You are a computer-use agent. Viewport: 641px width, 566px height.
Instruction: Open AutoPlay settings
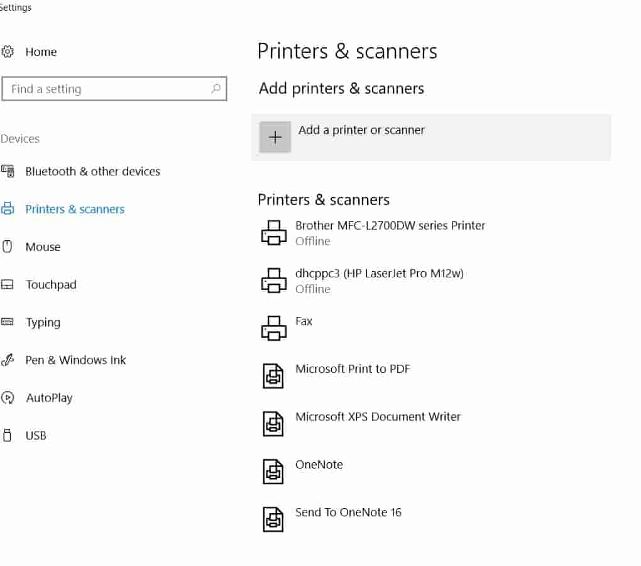pyautogui.click(x=49, y=397)
